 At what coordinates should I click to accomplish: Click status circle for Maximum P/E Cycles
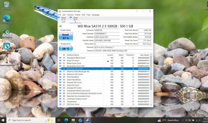(x=60, y=74)
